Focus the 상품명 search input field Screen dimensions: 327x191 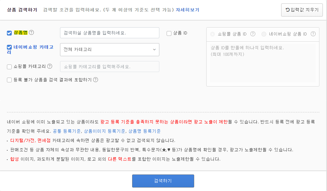pos(110,33)
